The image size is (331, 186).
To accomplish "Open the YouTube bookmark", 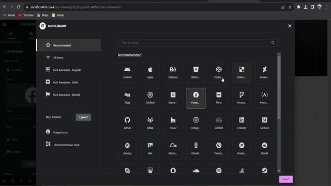I will click(x=26, y=15).
